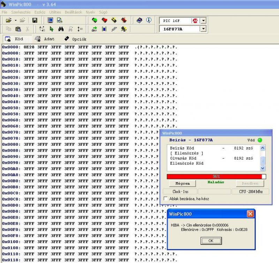Click the Save floppy disk icon
Viewport: 279px width, 263px height.
[x=35, y=20]
